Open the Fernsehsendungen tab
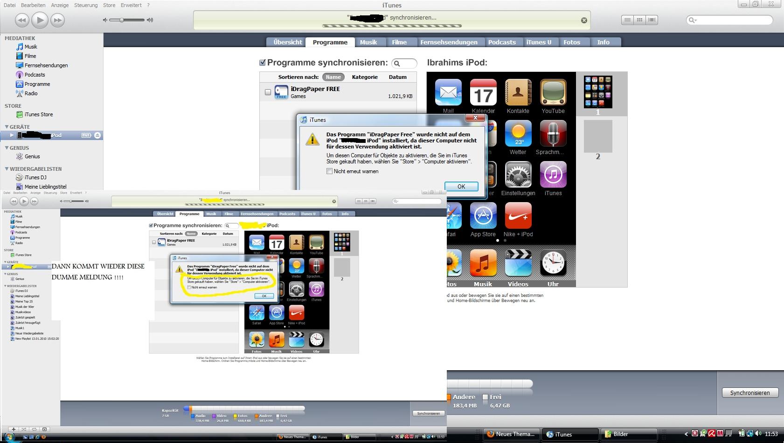The width and height of the screenshot is (784, 443). [449, 42]
